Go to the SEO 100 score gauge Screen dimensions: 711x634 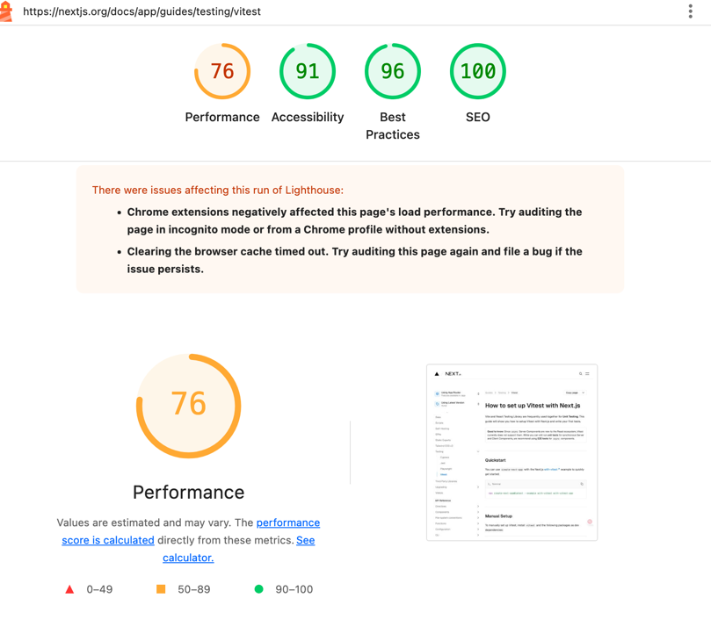pos(478,71)
